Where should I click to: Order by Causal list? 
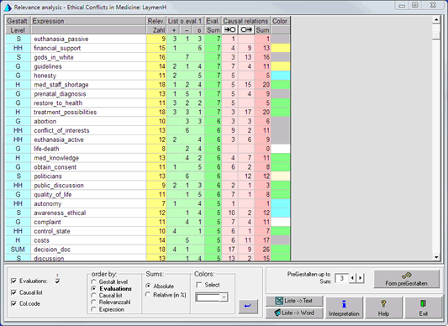coord(93,295)
